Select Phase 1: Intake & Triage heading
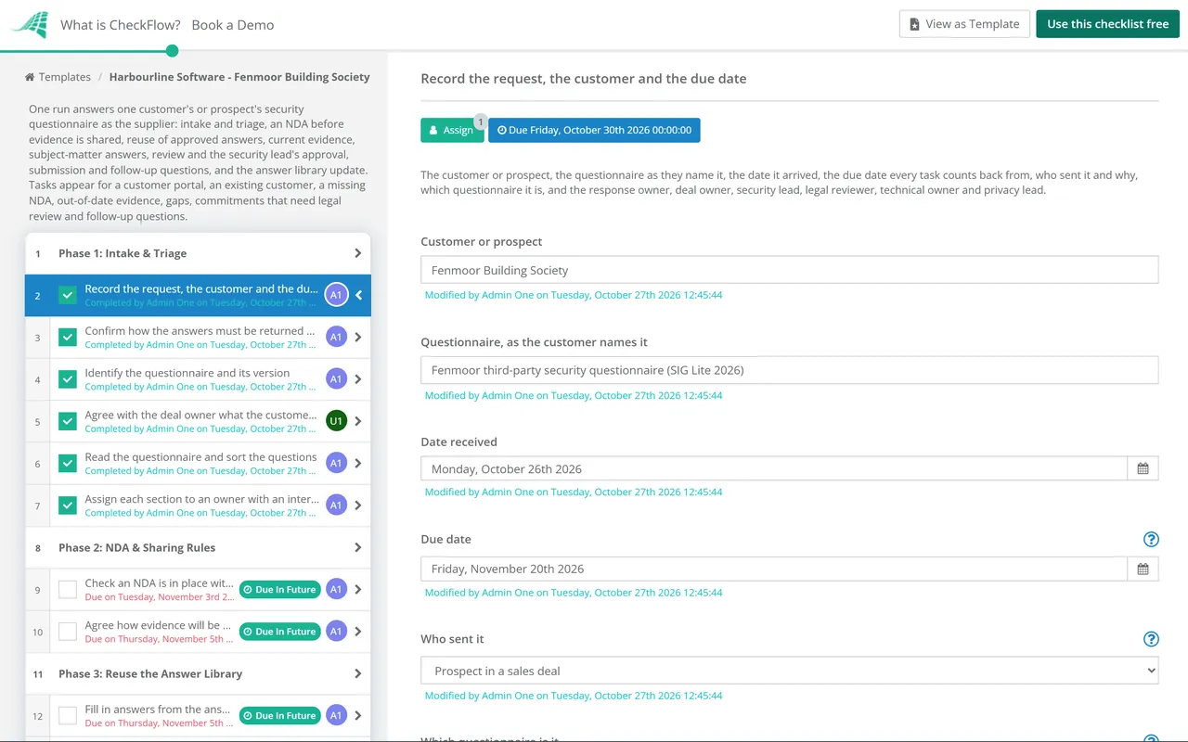The image size is (1188, 742). 123,253
